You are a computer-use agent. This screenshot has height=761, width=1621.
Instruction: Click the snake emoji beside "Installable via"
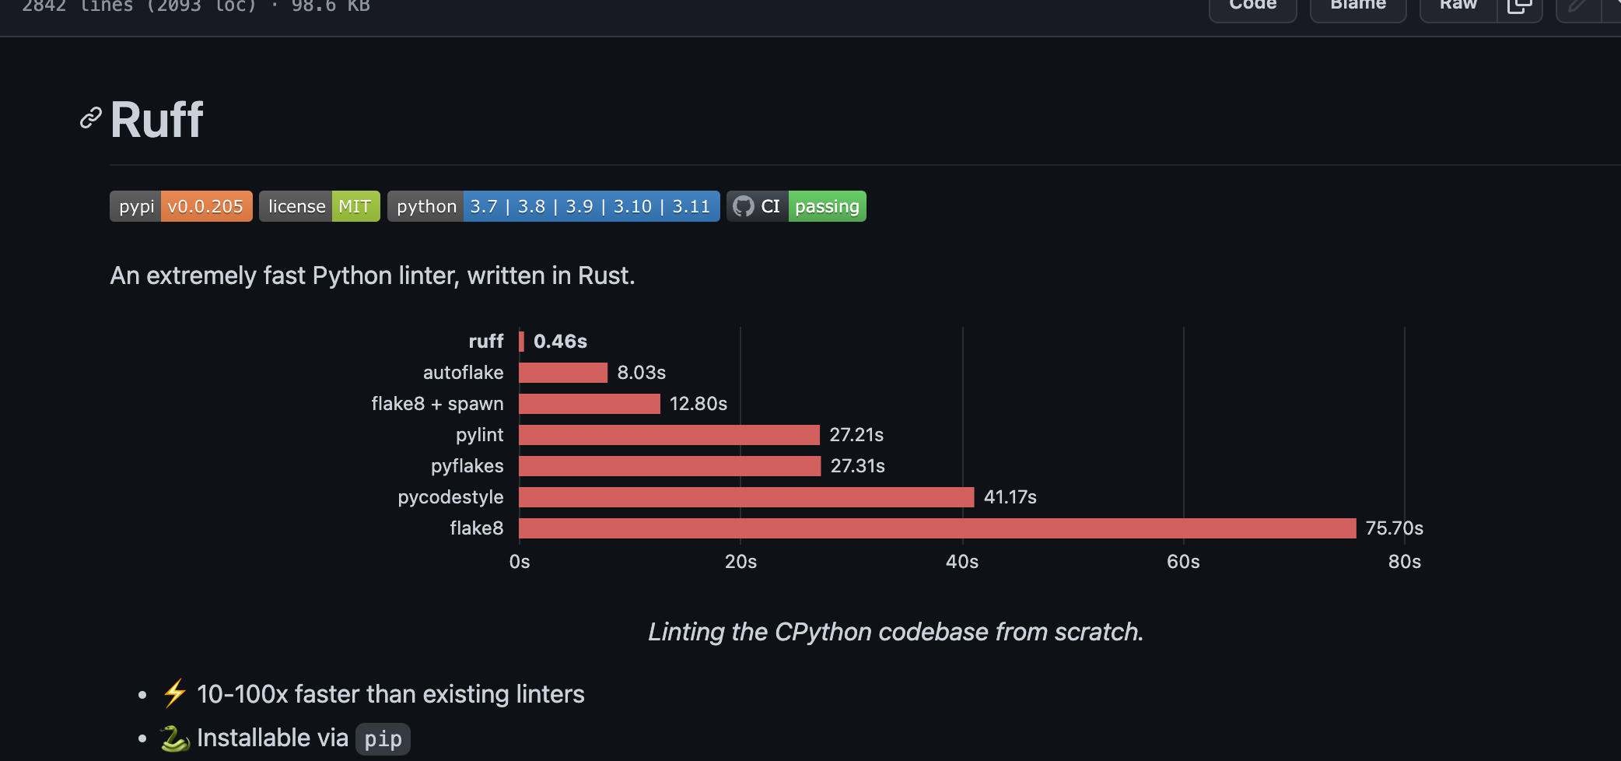[175, 738]
